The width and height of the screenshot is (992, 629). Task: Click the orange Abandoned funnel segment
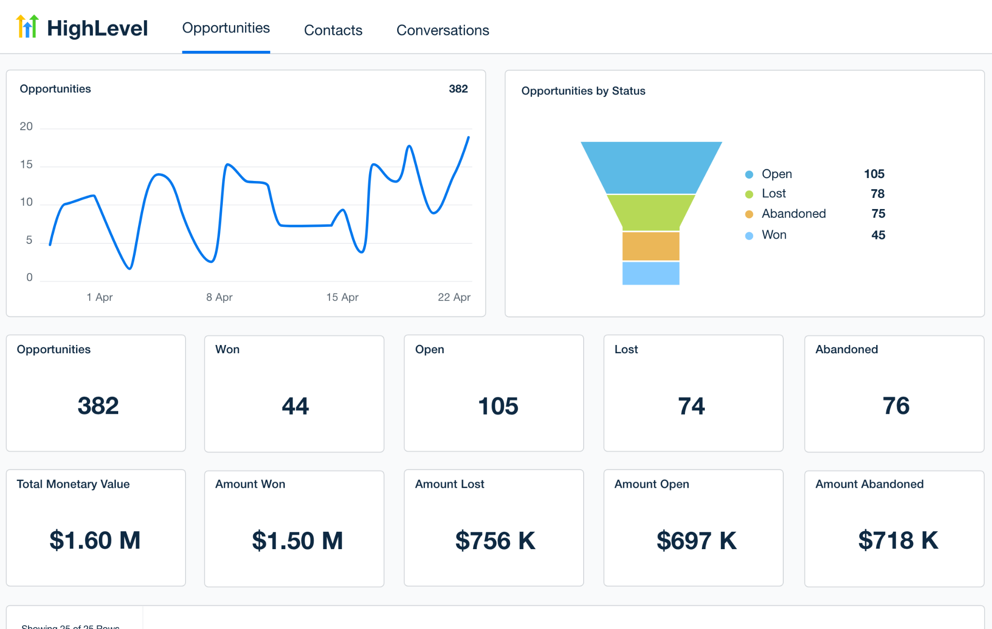pyautogui.click(x=651, y=247)
